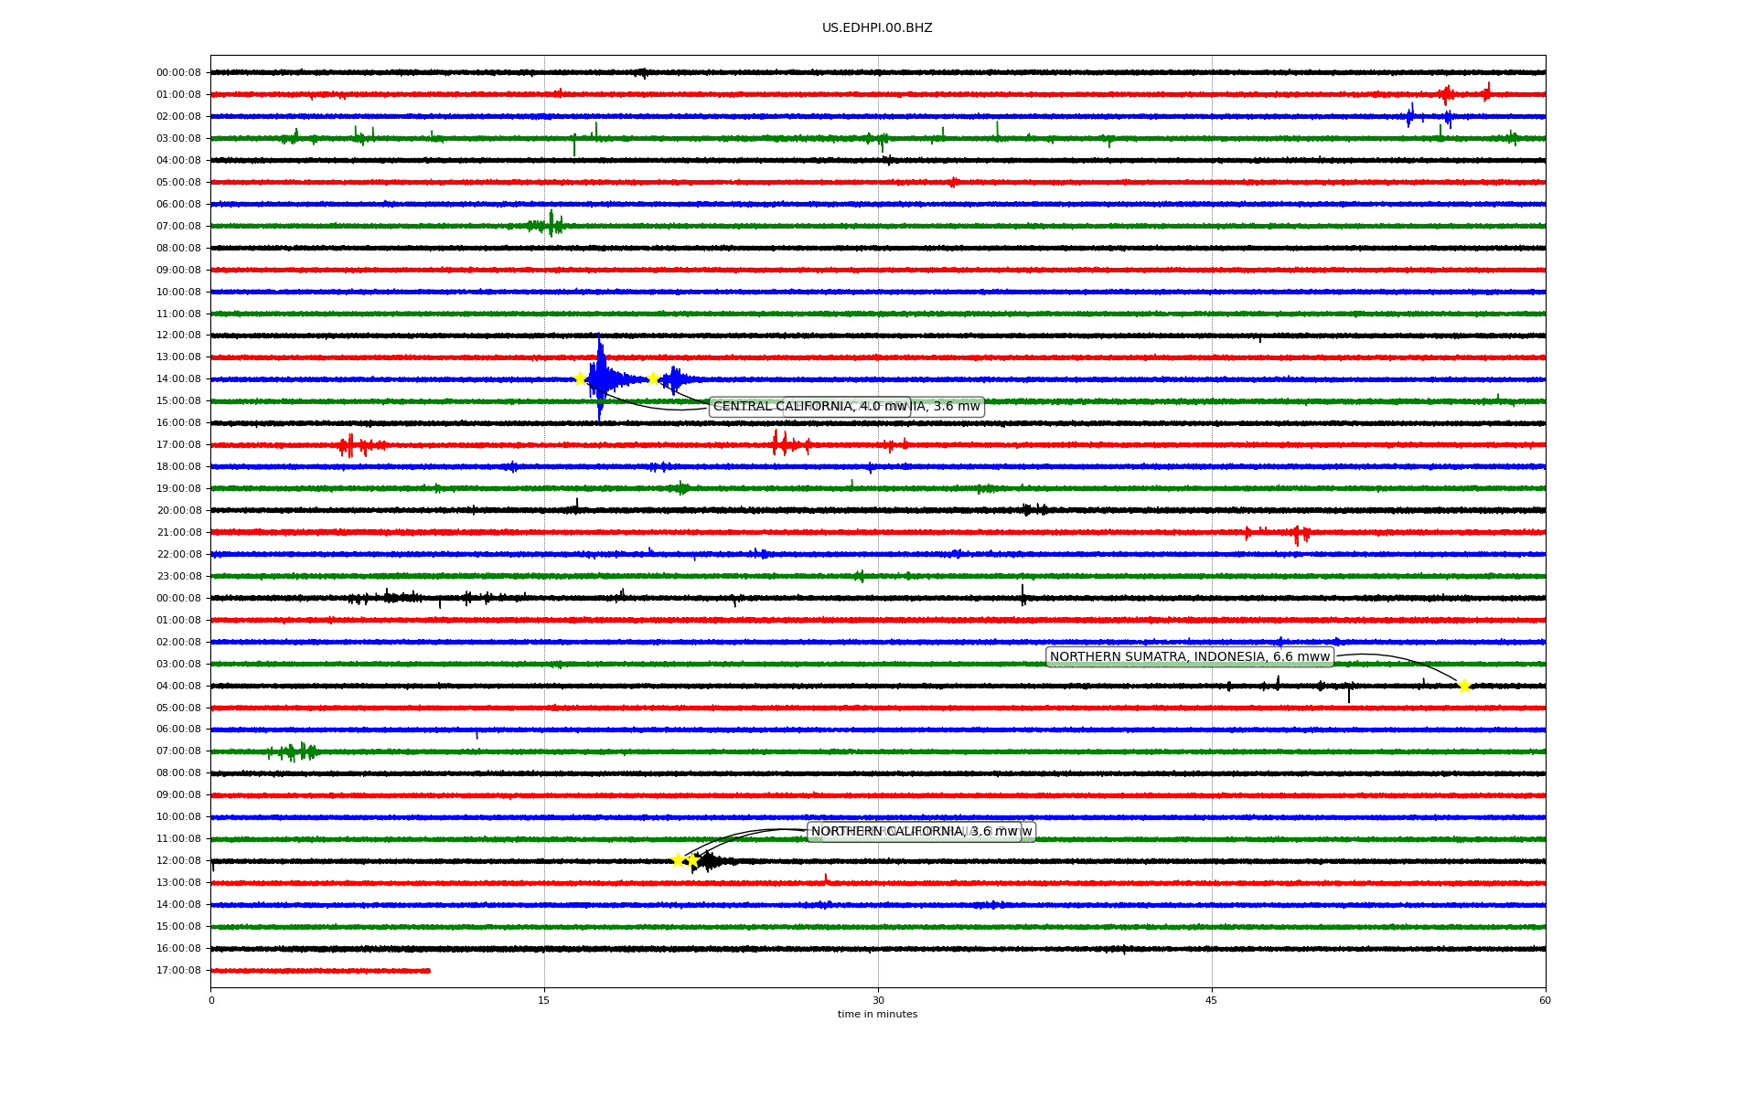
Task: Click the 15 tick label on x-axis
Action: (544, 1000)
